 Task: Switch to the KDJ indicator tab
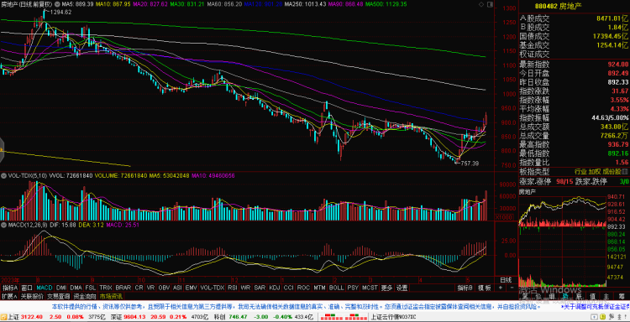tap(275, 288)
